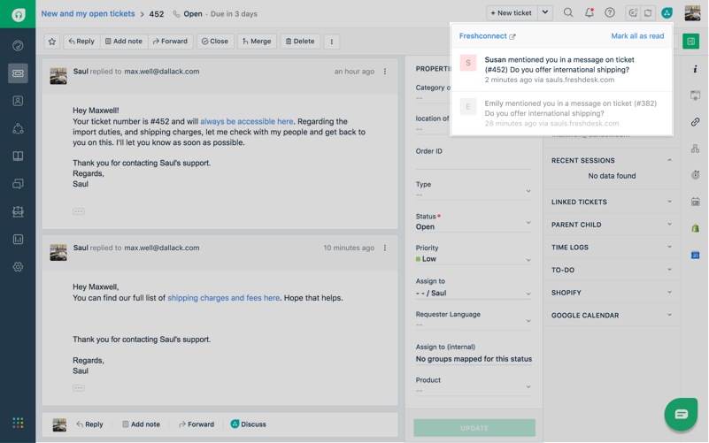This screenshot has height=443, width=709.
Task: Open the Status dropdown
Action: click(474, 222)
